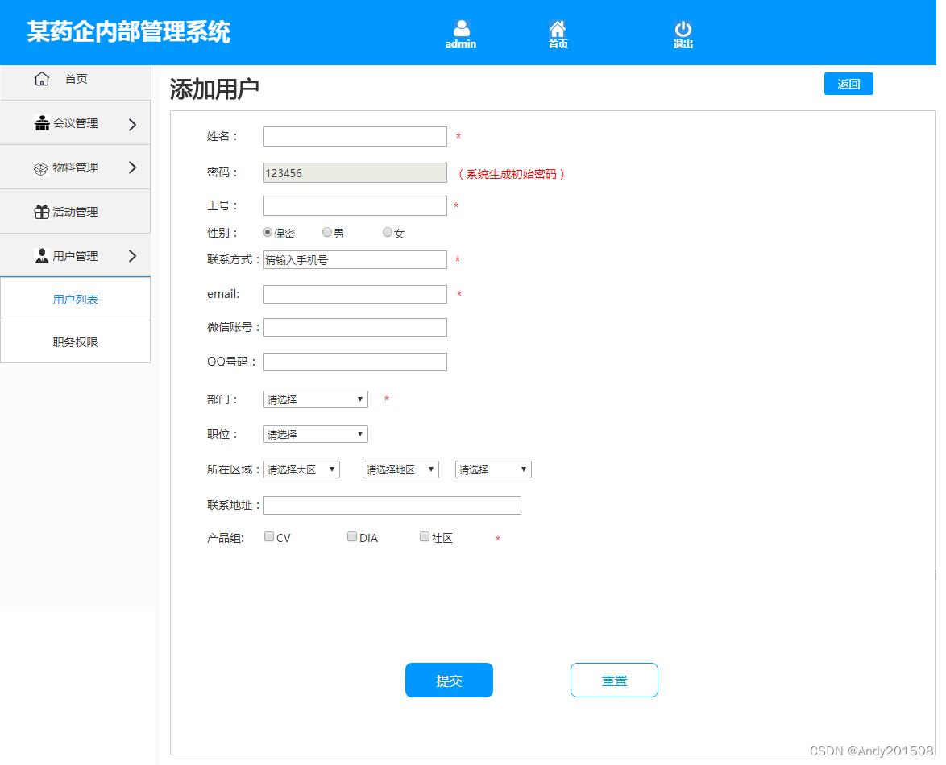
Task: Check the CV product group checkbox
Action: point(269,536)
